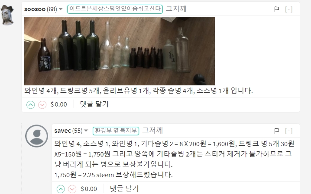311x194 pixels.
Task: Open savec's default avatar icon
Action: [36, 136]
